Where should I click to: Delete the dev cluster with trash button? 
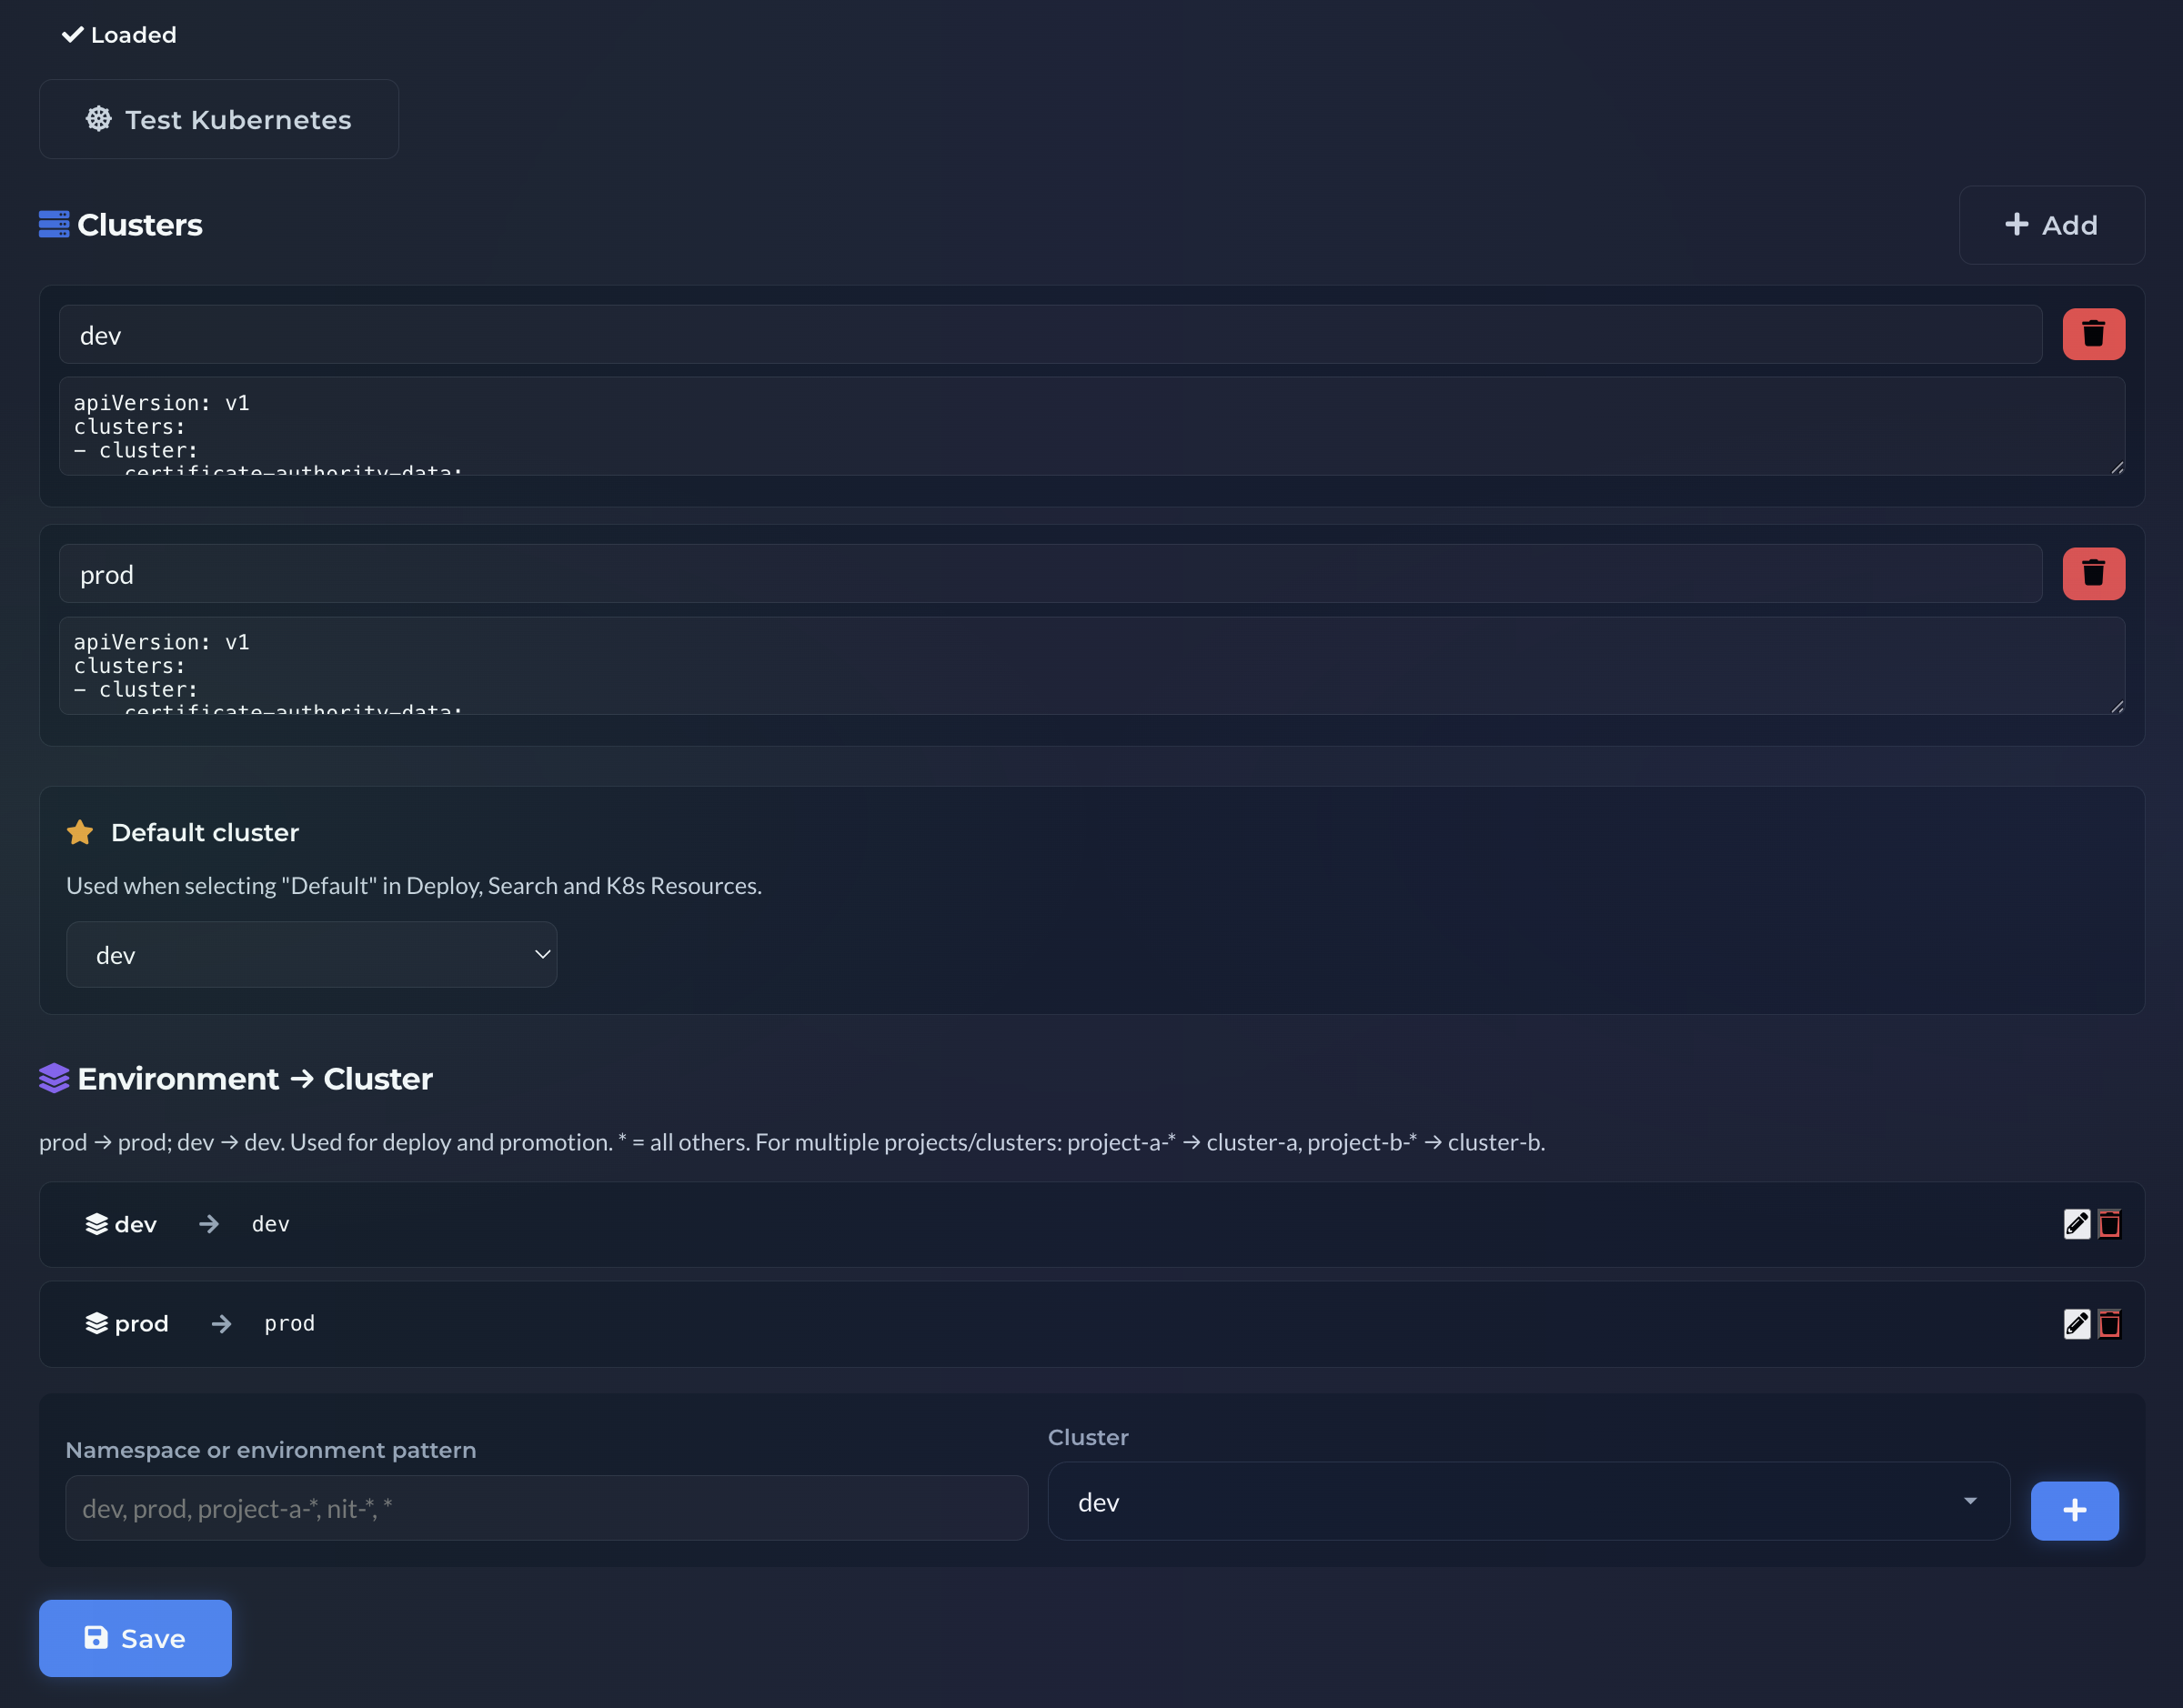(x=2093, y=334)
